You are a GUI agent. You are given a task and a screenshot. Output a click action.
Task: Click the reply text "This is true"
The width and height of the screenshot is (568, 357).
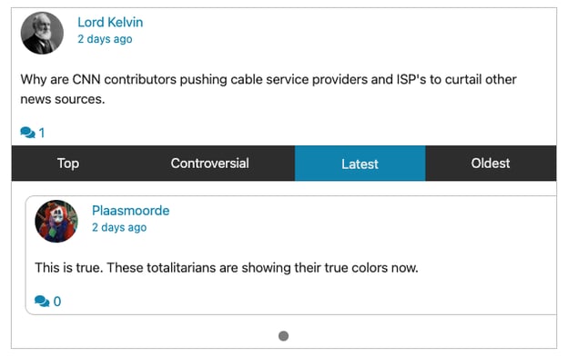point(69,268)
